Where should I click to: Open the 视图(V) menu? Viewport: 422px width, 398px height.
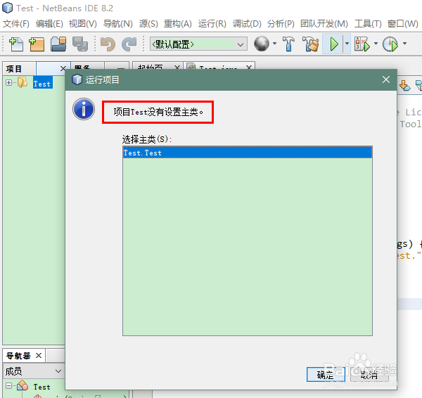click(82, 24)
